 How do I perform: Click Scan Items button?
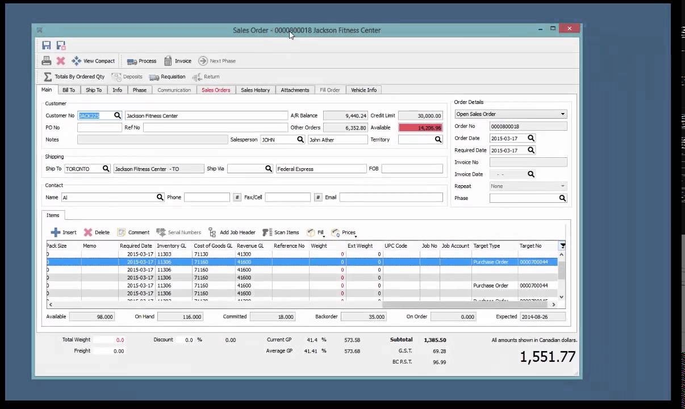[x=281, y=232]
